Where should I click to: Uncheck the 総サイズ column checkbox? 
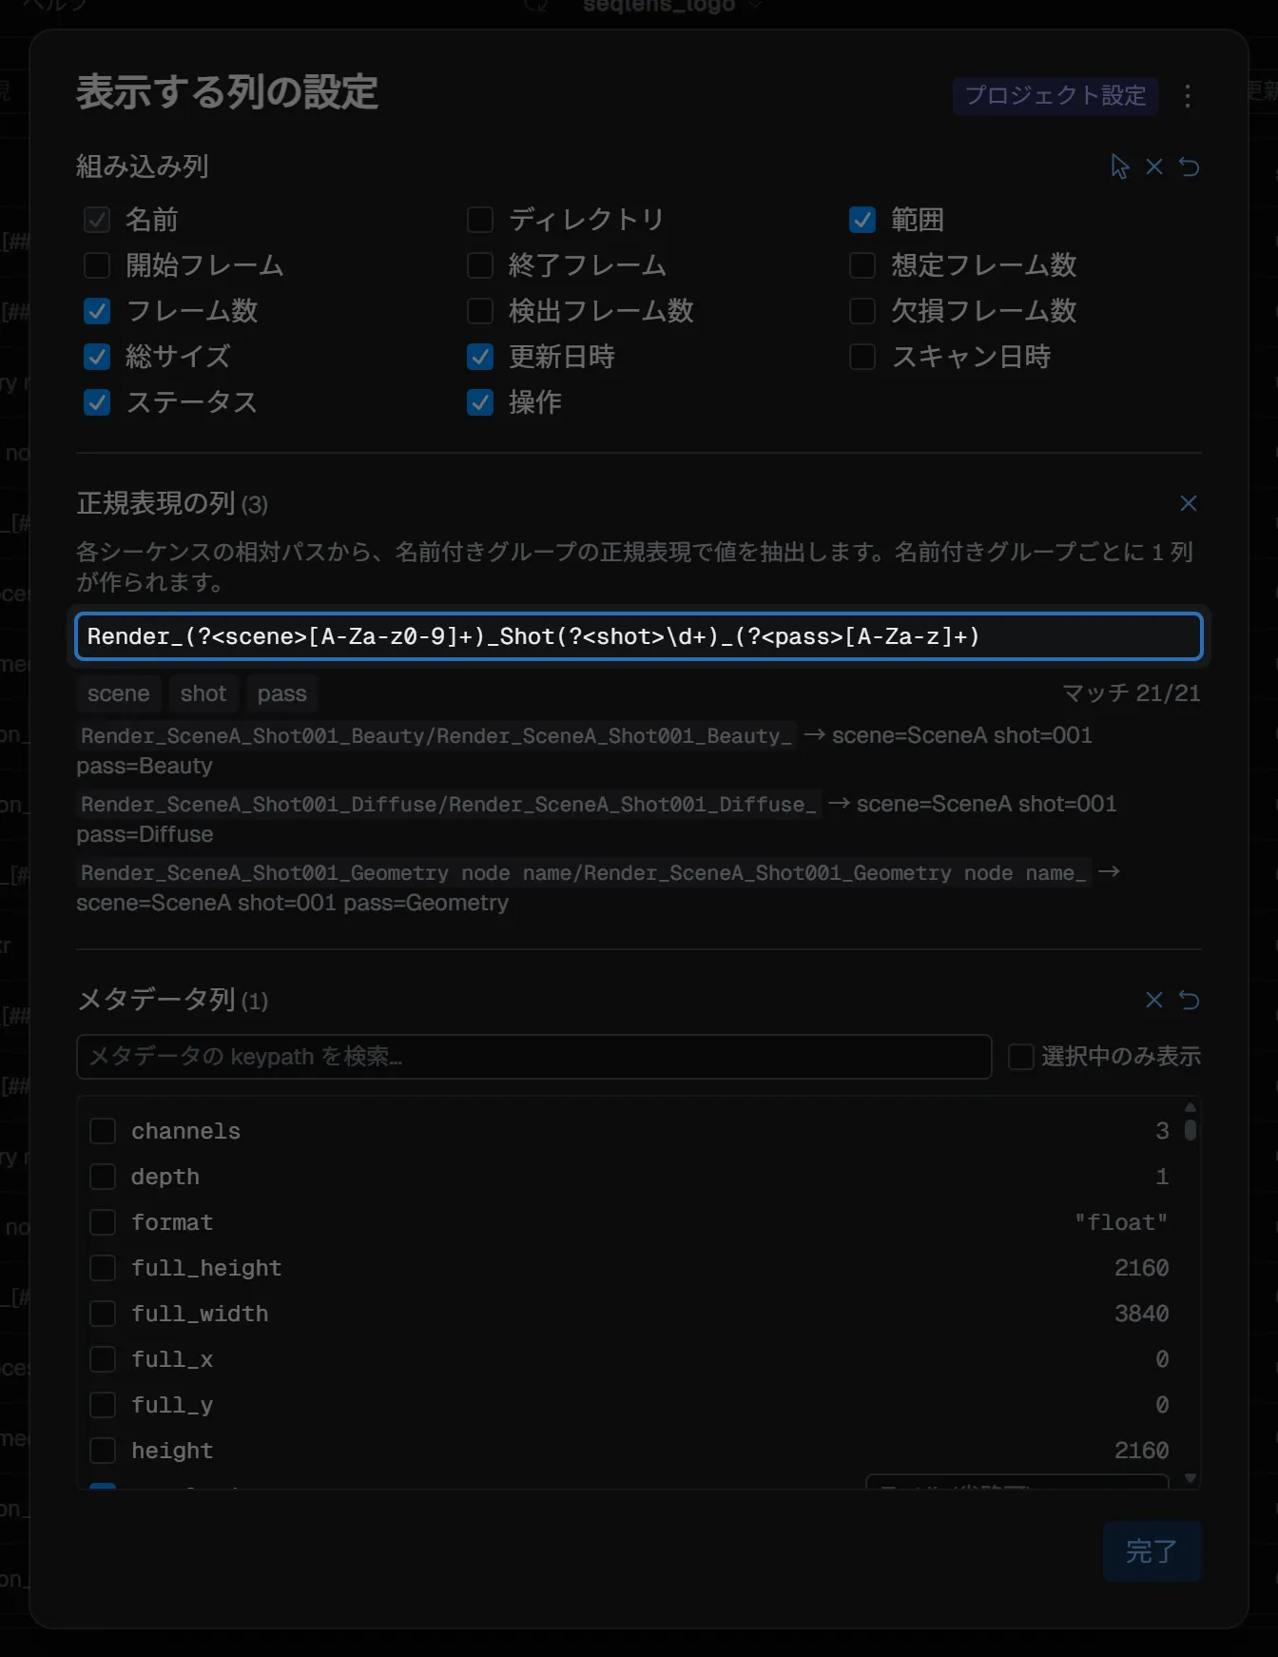(x=97, y=357)
